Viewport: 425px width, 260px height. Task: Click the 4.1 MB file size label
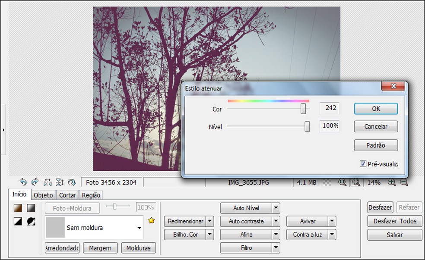pos(307,182)
